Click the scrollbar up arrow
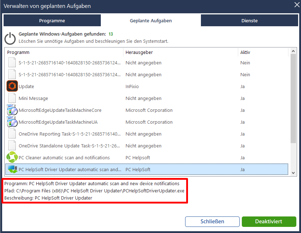 [x=293, y=51]
